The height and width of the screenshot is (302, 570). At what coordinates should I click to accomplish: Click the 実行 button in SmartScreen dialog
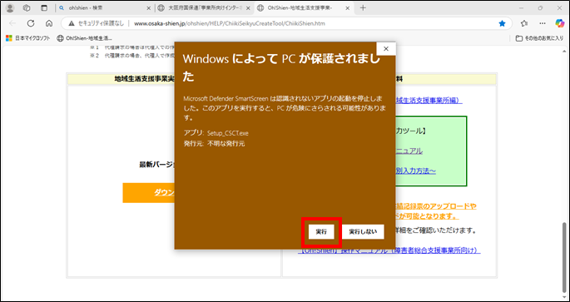pos(321,232)
